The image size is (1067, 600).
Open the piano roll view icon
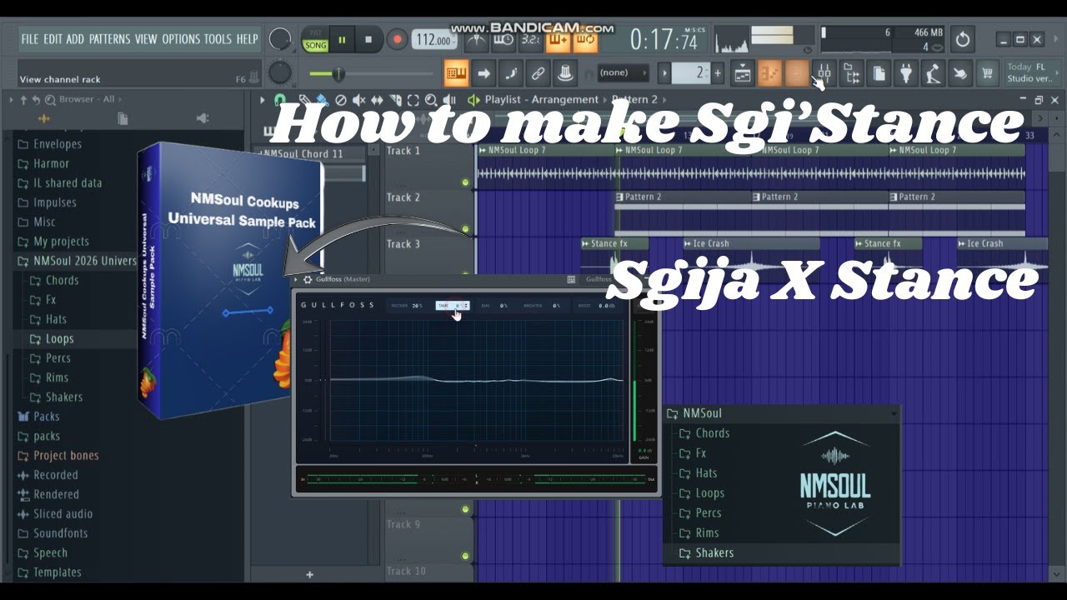coord(770,73)
